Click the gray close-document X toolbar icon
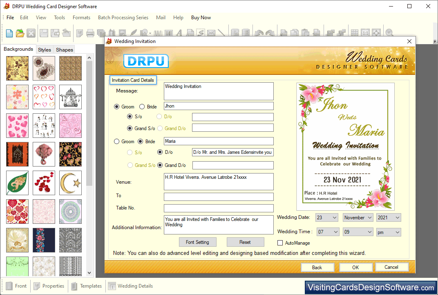This screenshot has width=438, height=295. pos(31,33)
